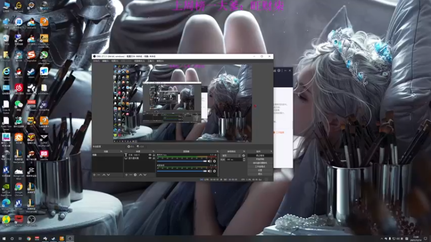Open the 视图 View menu in OBS

tap(115, 61)
